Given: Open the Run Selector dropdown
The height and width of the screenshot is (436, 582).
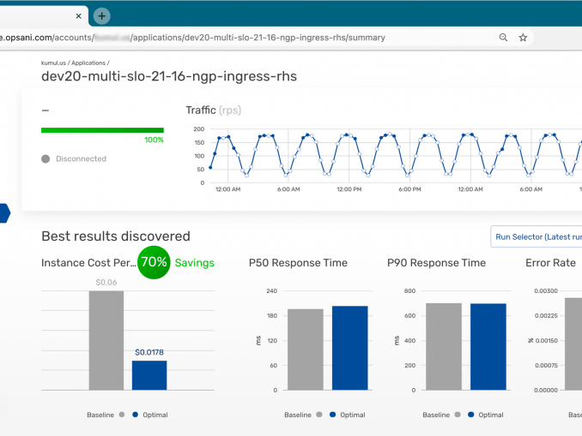Looking at the screenshot, I should (536, 236).
